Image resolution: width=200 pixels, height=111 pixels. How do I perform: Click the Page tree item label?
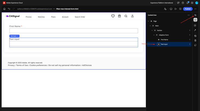[x=155, y=21]
